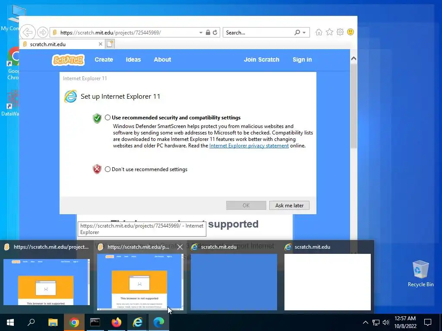Viewport: 442px width, 331px height.
Task: Click the lock security icon in address bar
Action: [208, 32]
